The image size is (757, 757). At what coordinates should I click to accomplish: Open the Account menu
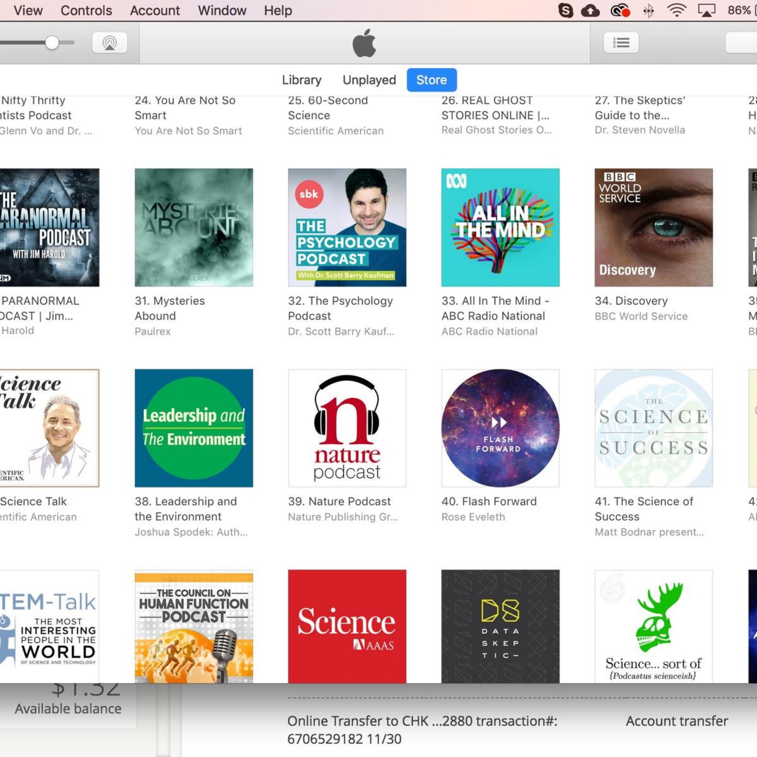tap(155, 11)
